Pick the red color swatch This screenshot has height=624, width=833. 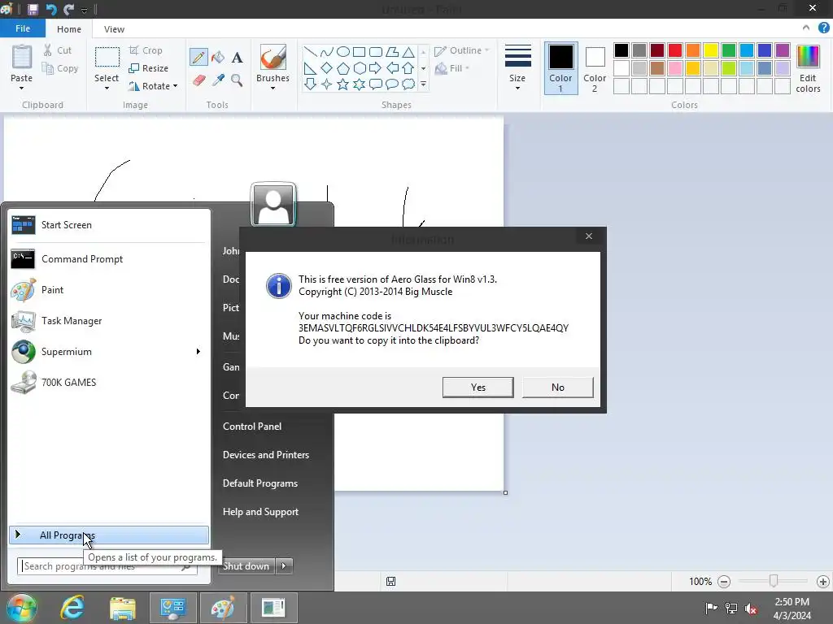click(675, 50)
